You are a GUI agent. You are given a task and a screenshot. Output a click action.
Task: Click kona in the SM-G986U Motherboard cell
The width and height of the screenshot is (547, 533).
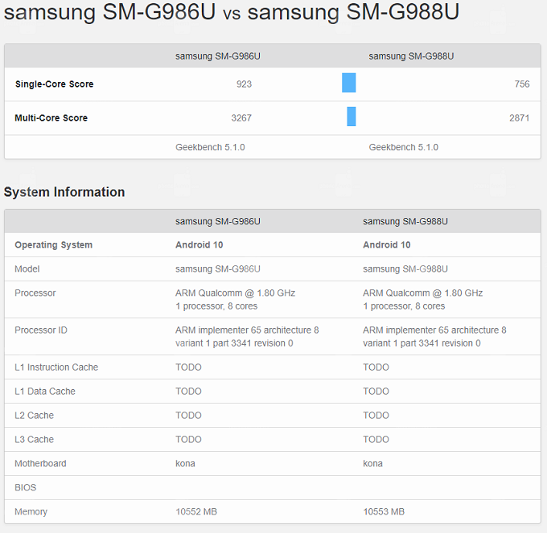coord(185,463)
